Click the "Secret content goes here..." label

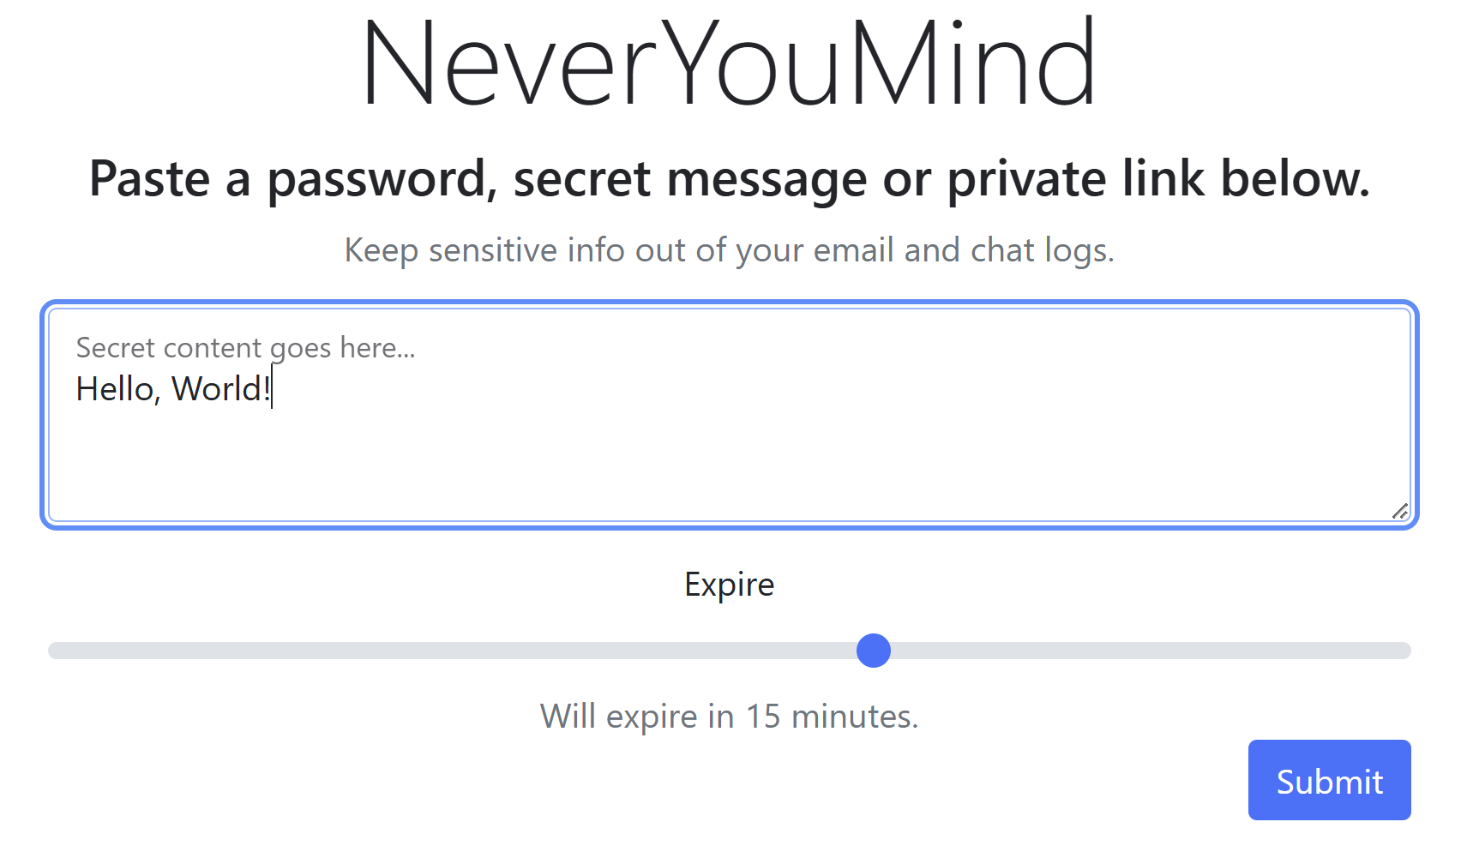click(x=245, y=348)
